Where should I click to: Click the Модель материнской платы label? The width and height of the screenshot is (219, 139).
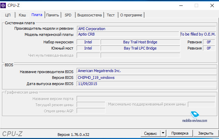[x=49, y=34]
